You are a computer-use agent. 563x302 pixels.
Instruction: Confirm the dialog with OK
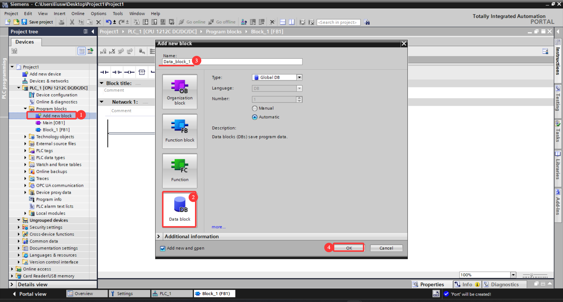[349, 248]
